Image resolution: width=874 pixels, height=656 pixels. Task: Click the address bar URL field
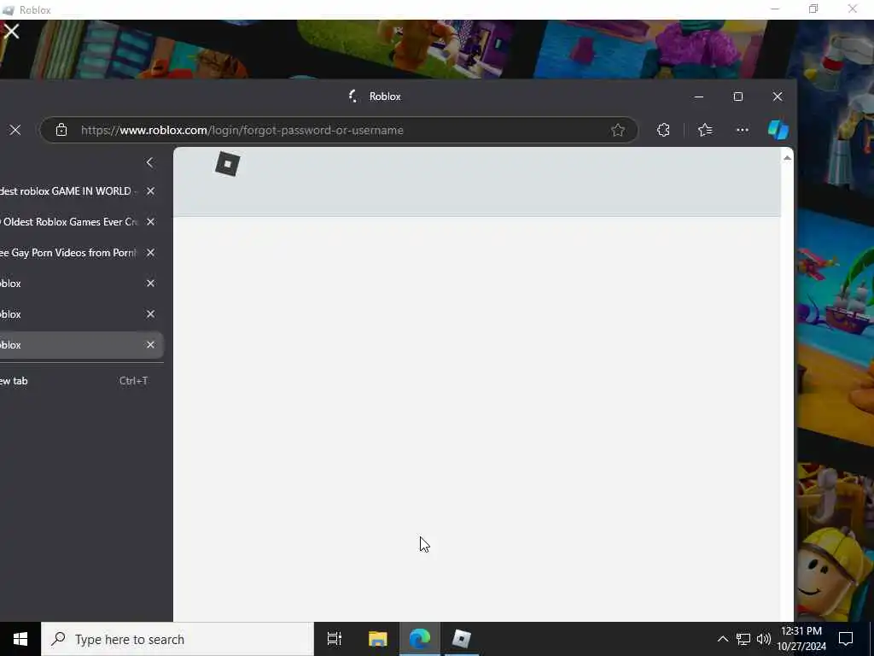click(339, 130)
